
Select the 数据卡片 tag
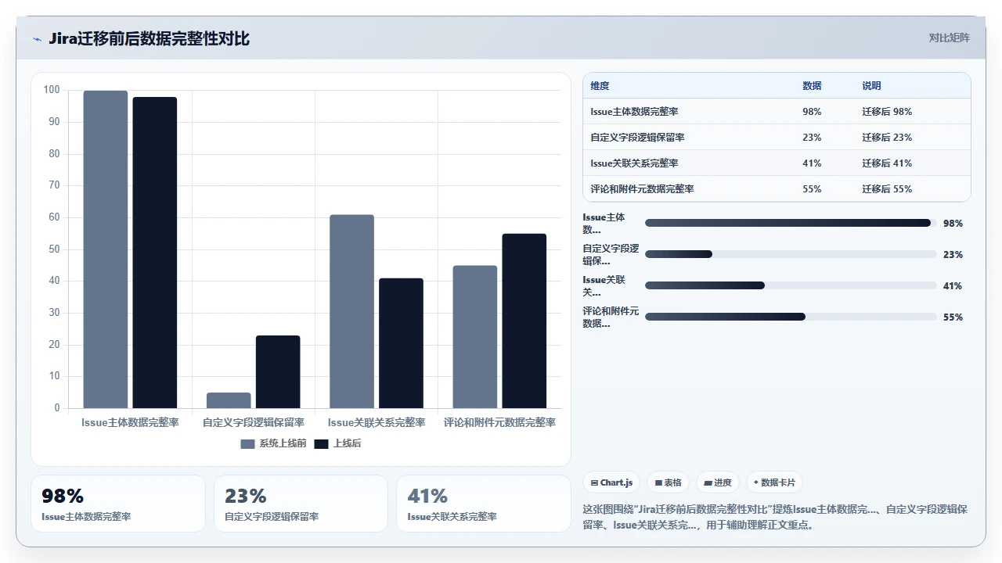[774, 482]
